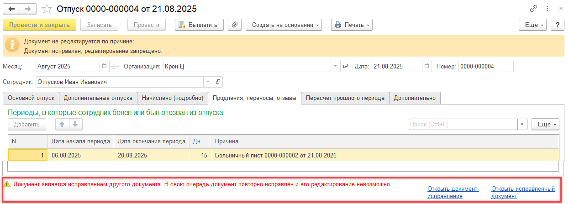Click the Дата field 21.08.2025
The height and width of the screenshot is (204, 569).
tap(397, 66)
